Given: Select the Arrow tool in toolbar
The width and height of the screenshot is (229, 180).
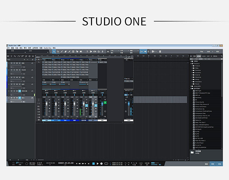Looking at the screenshot, I should pyautogui.click(x=54, y=51).
